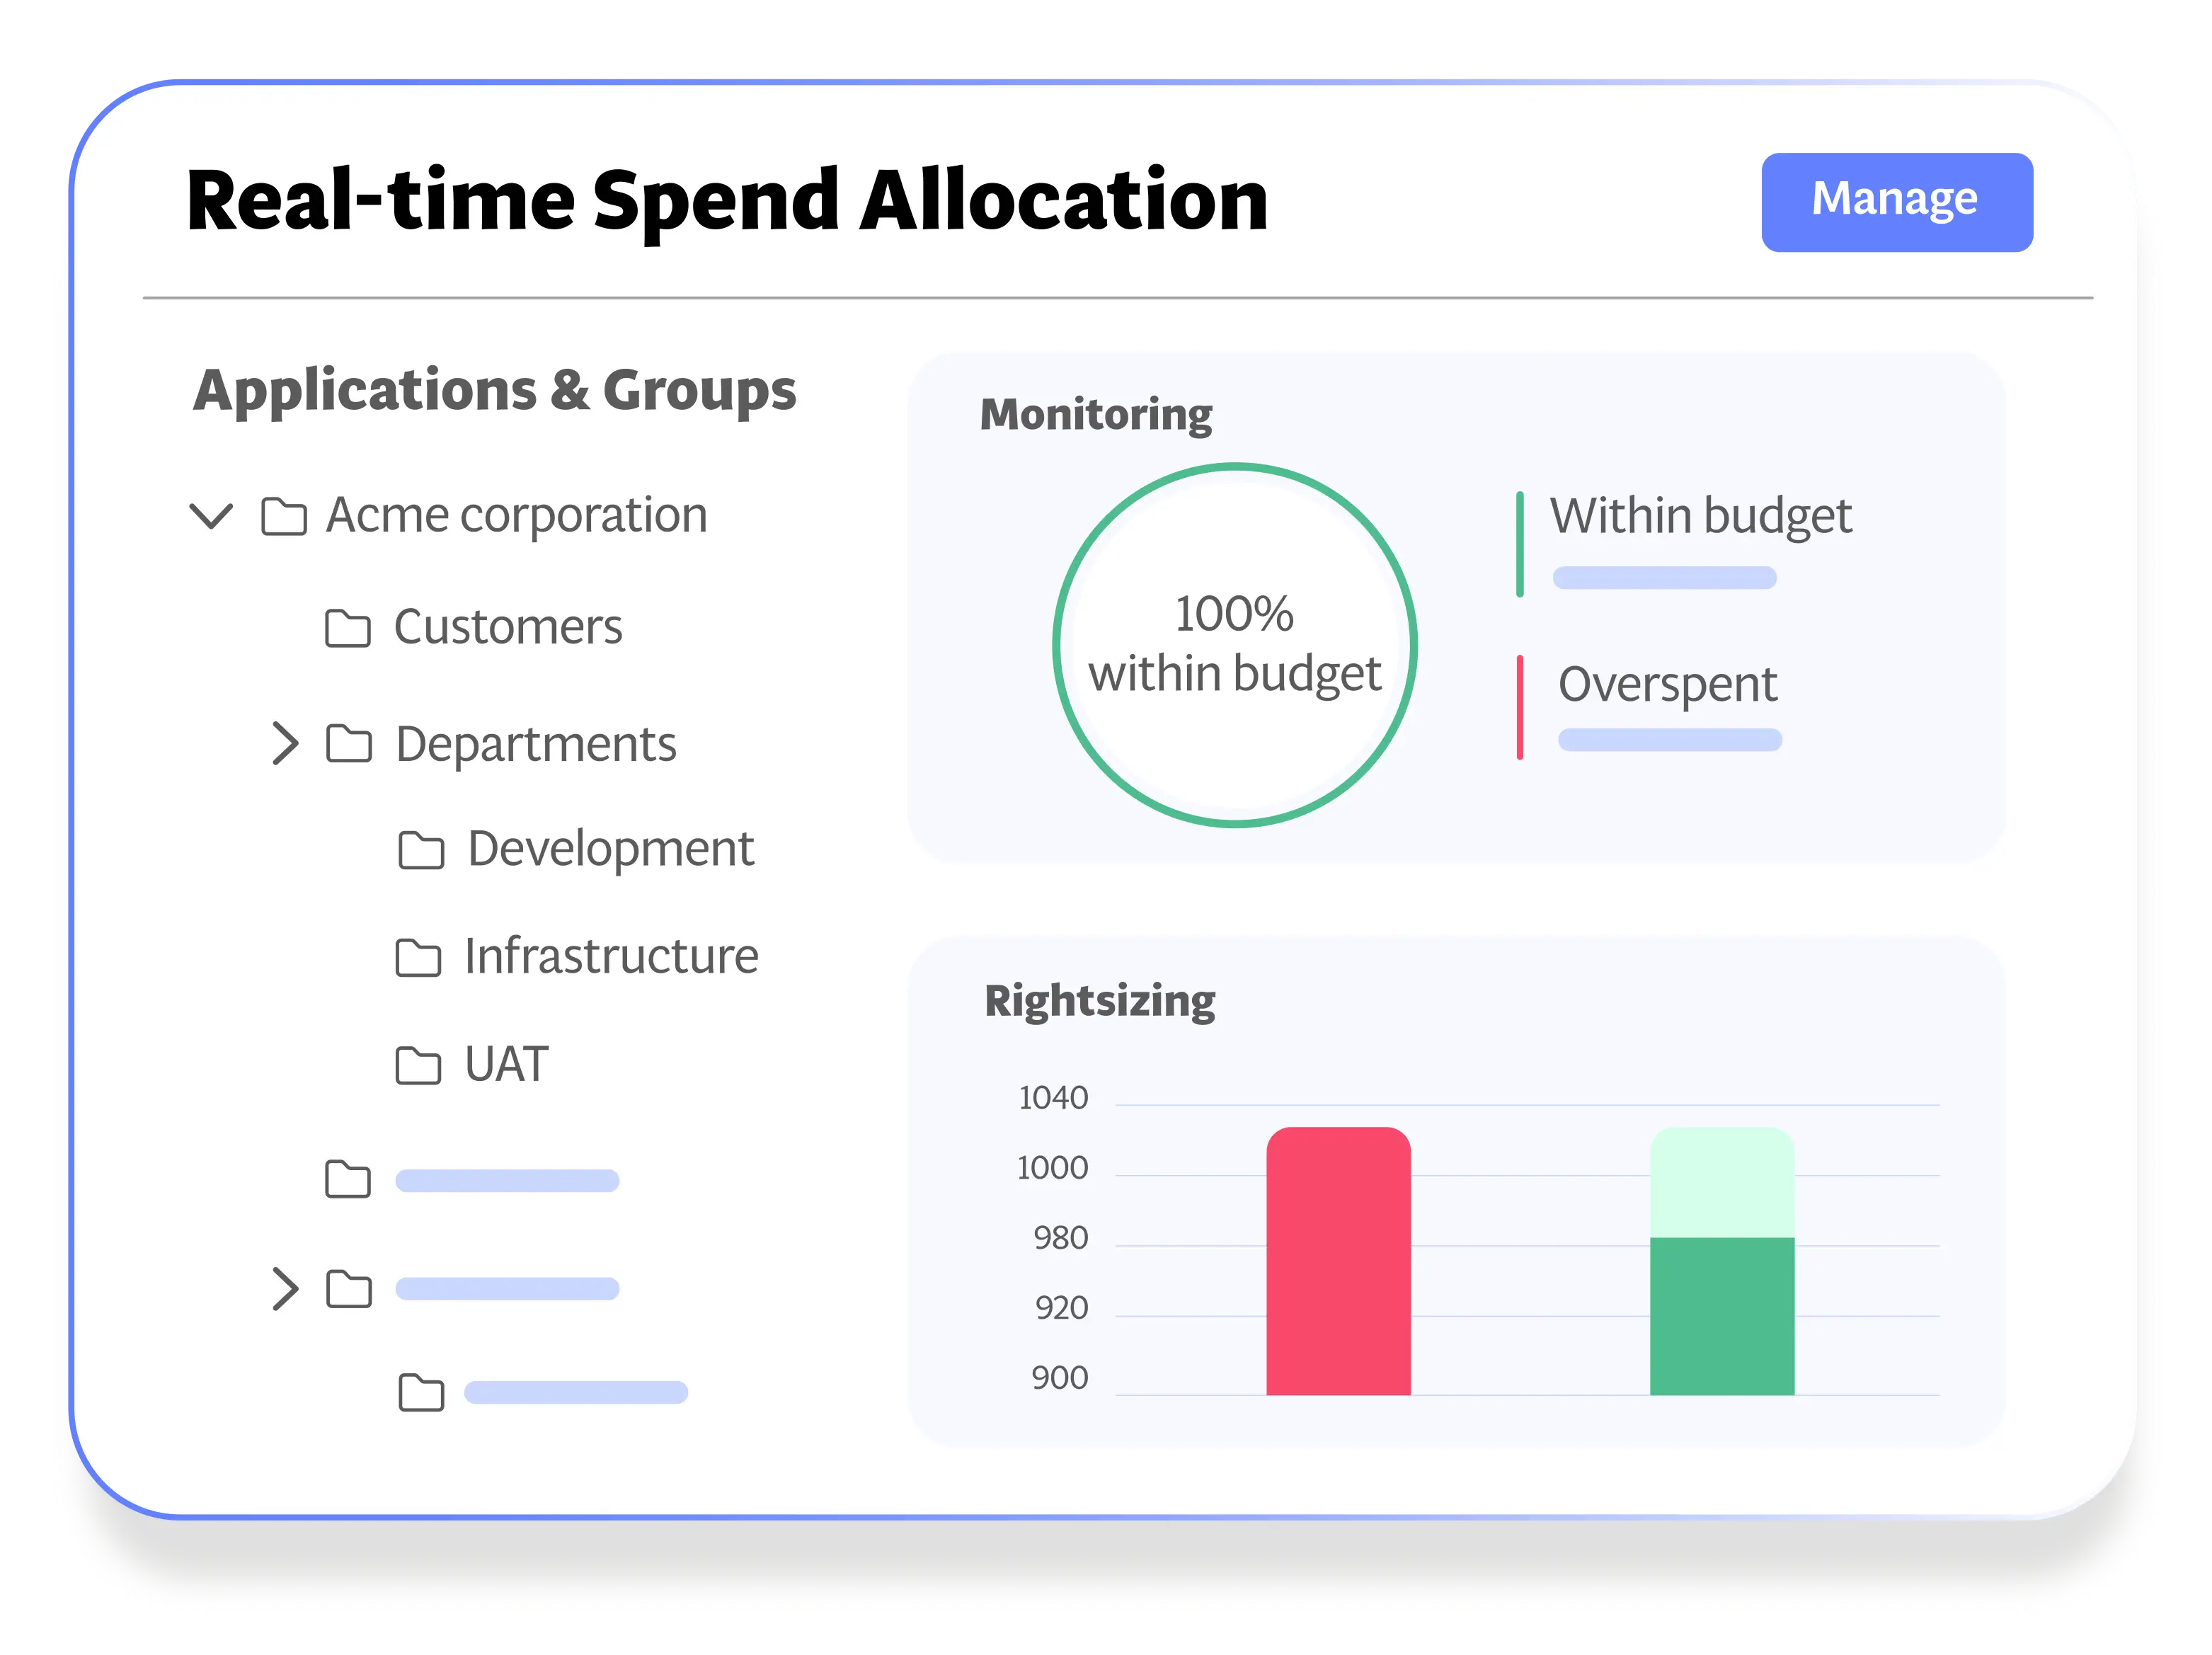
Task: Click the folder icon directly below UAT
Action: [x=348, y=1180]
